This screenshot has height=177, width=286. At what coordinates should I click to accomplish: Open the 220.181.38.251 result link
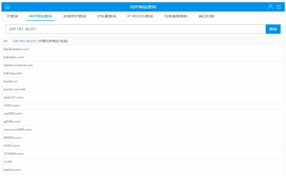[25, 41]
